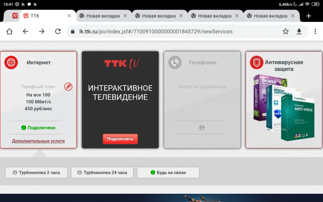
Task: Tap the red shield antivirus icon
Action: point(257,62)
